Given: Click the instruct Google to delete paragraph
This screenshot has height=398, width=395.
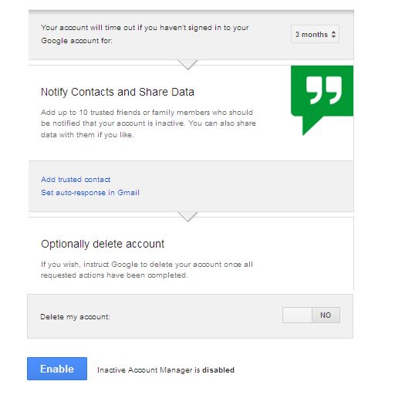Looking at the screenshot, I should click(147, 270).
